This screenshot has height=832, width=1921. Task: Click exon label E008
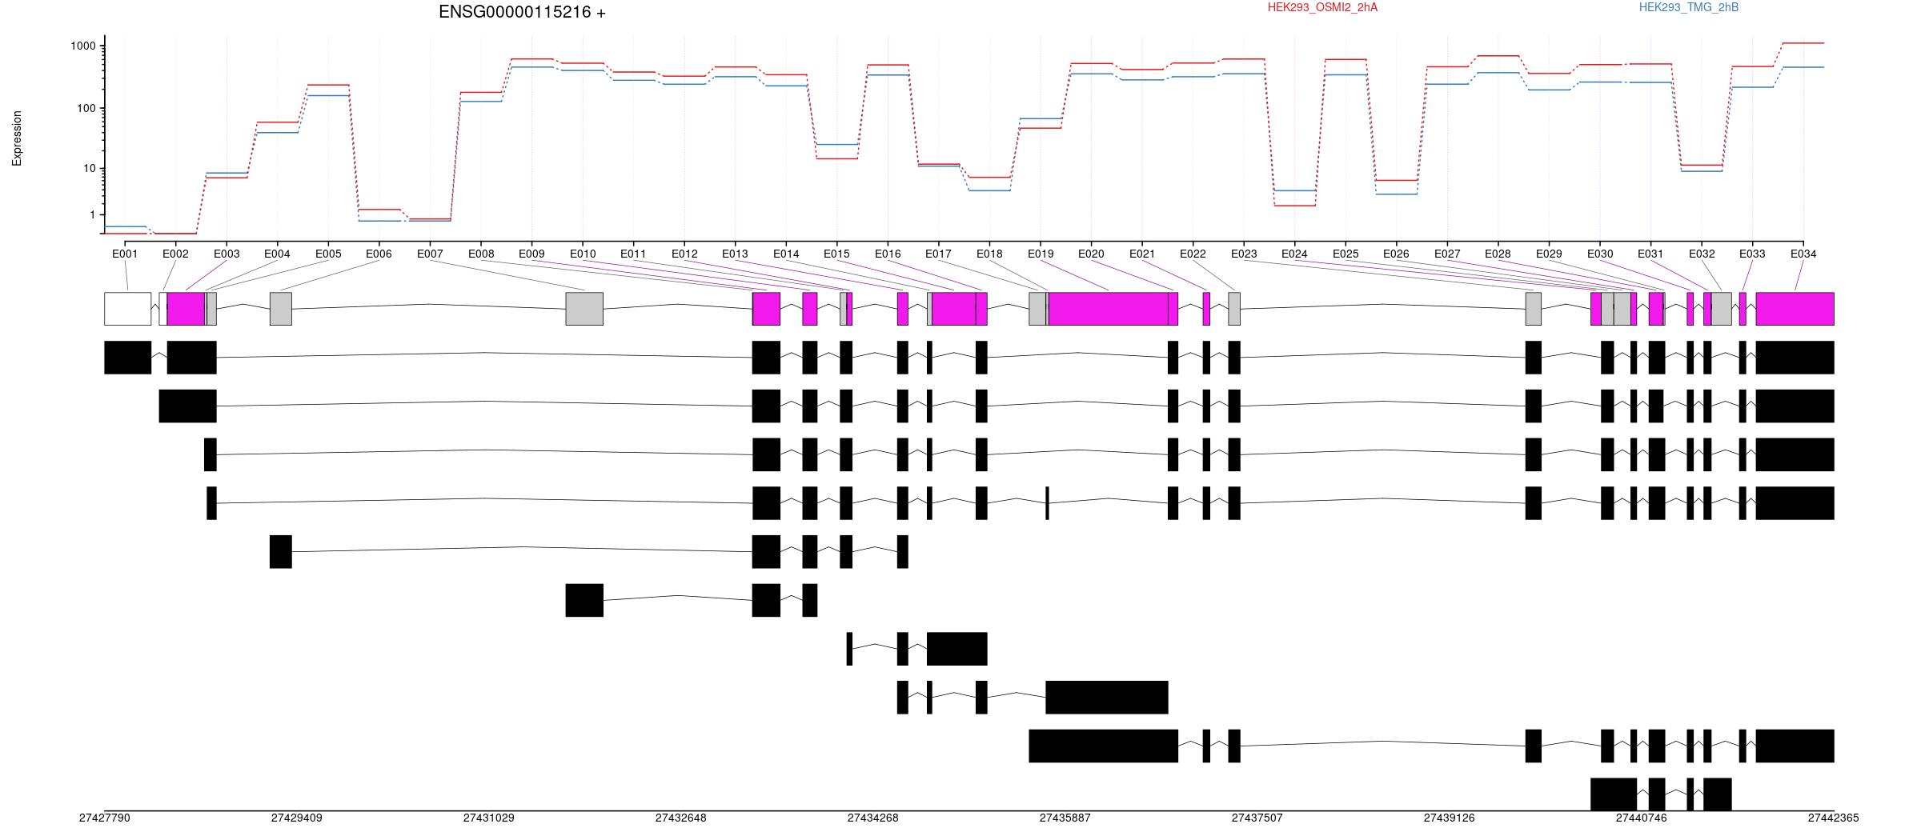[481, 254]
